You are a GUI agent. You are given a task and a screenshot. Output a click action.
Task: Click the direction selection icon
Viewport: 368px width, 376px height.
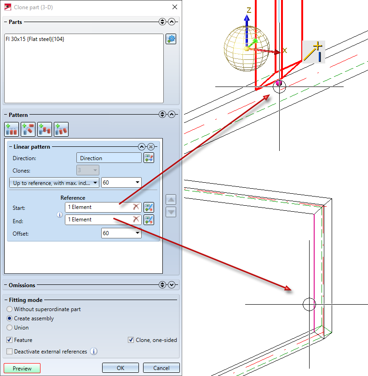[149, 158]
